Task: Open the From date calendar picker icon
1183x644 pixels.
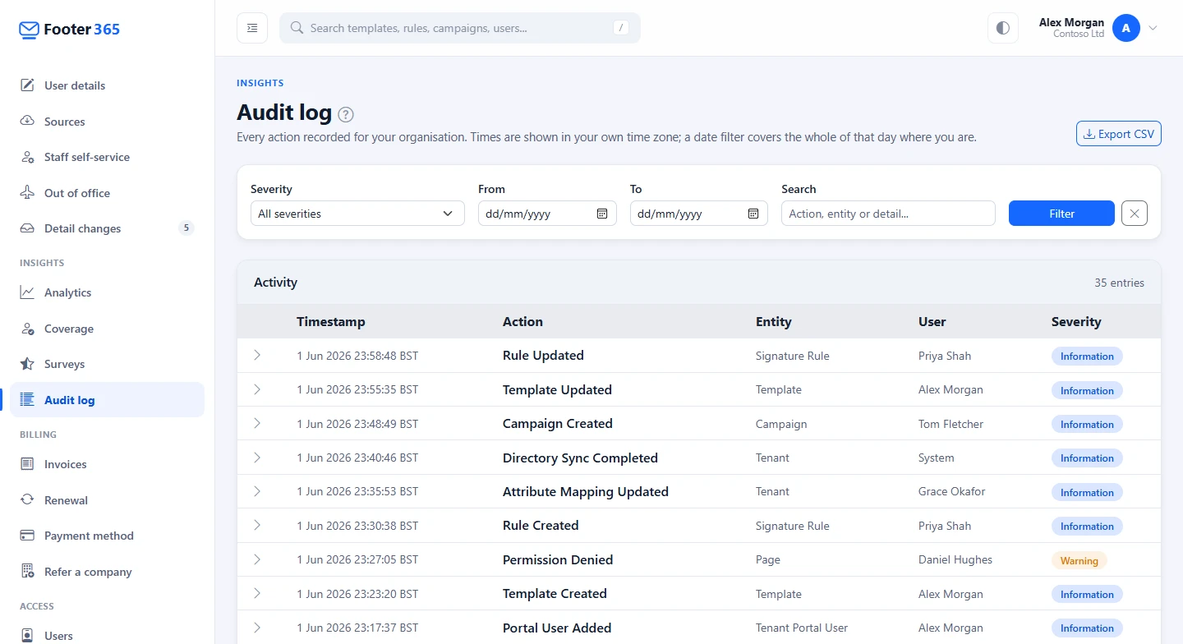Action: [602, 214]
